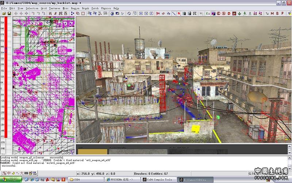Click the first green down arrow icon
The height and width of the screenshot is (183, 292).
tap(239, 14)
